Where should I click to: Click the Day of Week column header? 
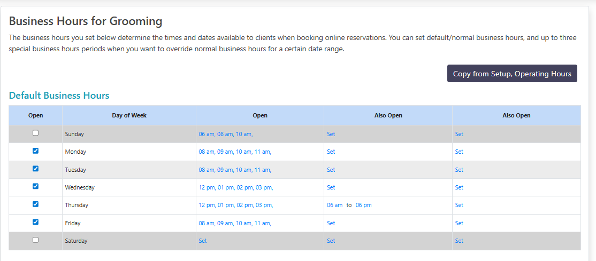[129, 115]
